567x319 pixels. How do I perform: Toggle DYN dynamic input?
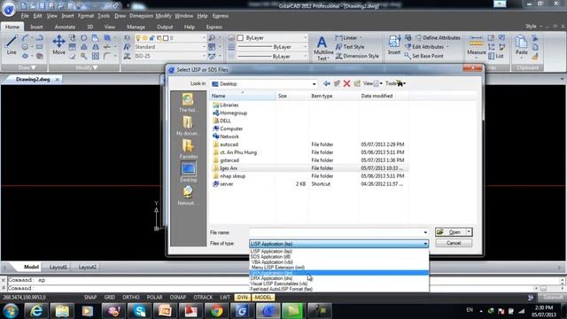click(x=242, y=298)
